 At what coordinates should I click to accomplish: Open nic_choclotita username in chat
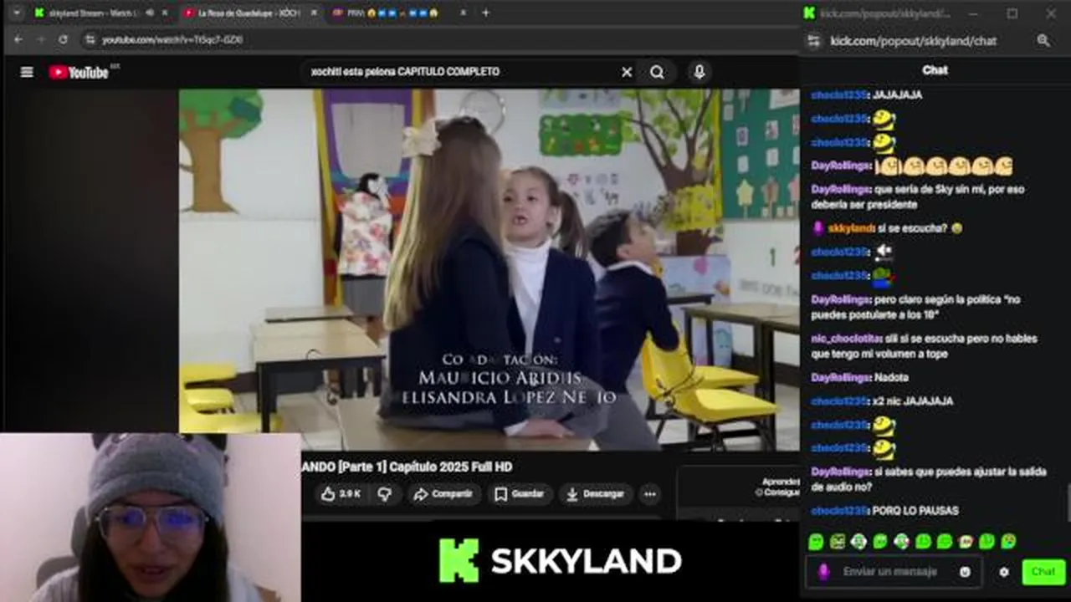tap(846, 339)
